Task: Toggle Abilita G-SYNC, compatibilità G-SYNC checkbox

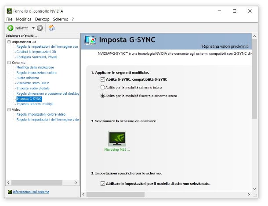Action: tap(102, 79)
